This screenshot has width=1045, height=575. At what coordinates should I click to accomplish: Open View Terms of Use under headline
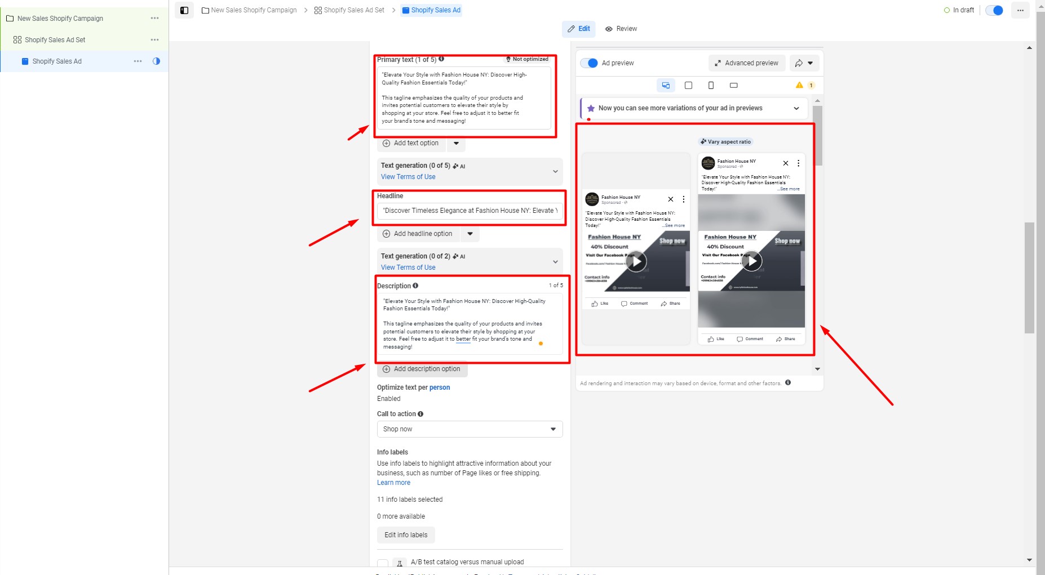tap(408, 268)
